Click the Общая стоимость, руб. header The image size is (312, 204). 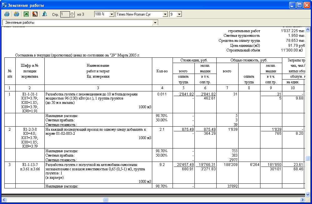249,60
